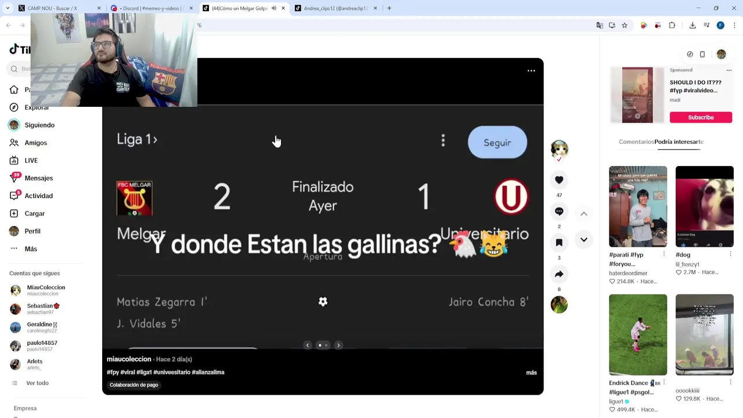743x418 pixels.
Task: Open the ooookkiiii video thumbnail
Action: (704, 335)
